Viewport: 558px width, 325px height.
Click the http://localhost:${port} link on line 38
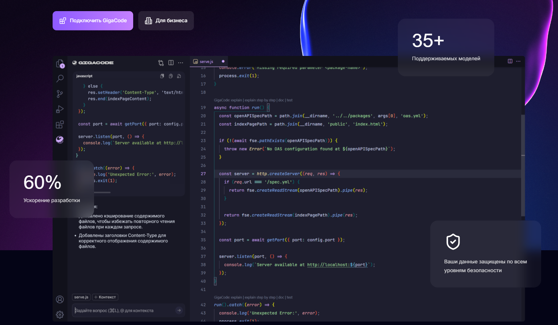click(x=337, y=265)
